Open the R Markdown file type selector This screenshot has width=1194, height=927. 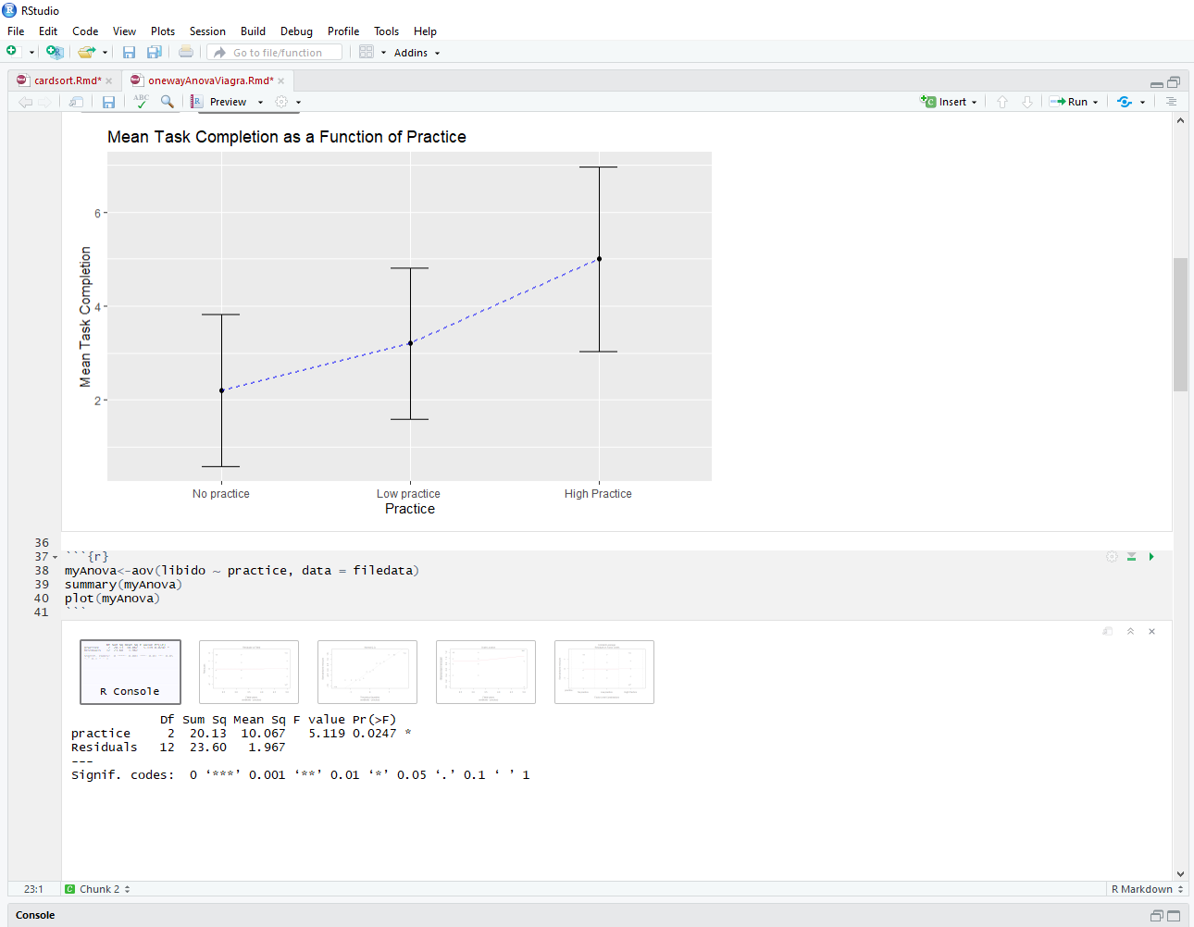[x=1147, y=889]
